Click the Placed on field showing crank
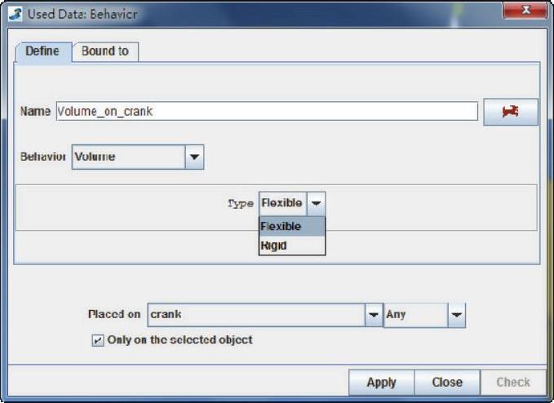The image size is (554, 403). click(255, 314)
